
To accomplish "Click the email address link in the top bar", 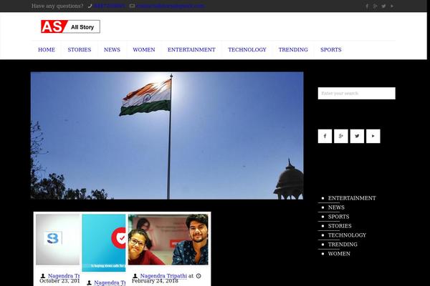I will coord(171,6).
